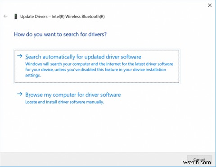Close the Update Drivers dialog
The image size is (216, 167).
(210, 5)
